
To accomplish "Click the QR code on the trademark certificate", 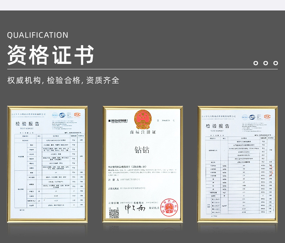I will pyautogui.click(x=114, y=214).
